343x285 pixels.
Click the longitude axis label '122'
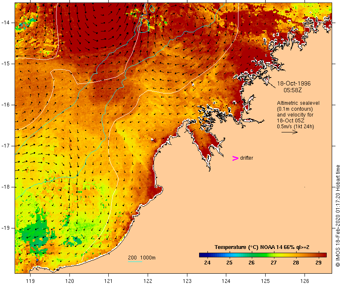[148, 281]
